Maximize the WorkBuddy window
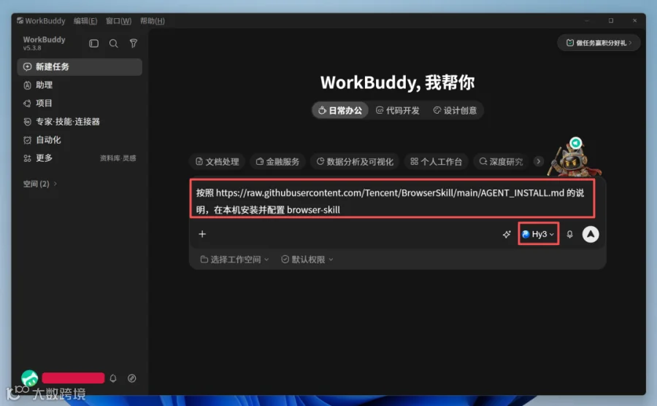This screenshot has width=657, height=406. (x=611, y=20)
